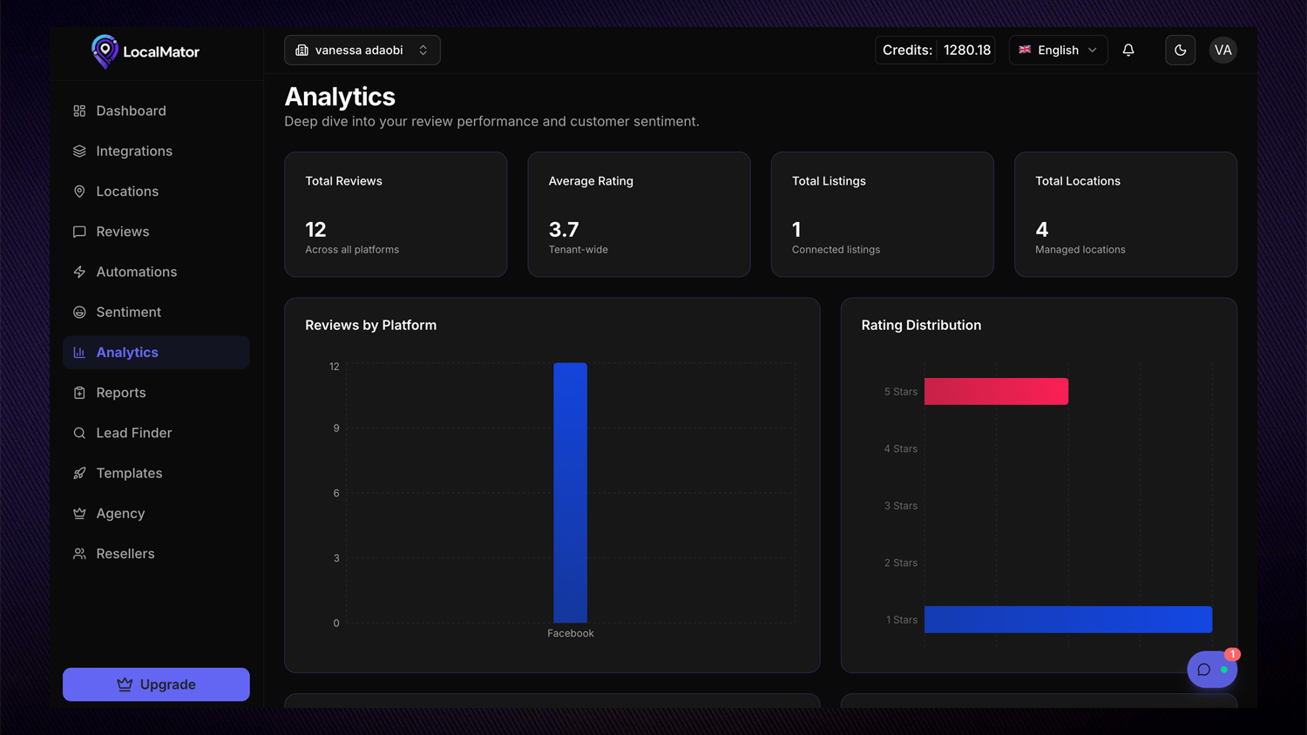The image size is (1307, 735).
Task: Toggle dark mode with the moon icon
Action: [x=1180, y=50]
